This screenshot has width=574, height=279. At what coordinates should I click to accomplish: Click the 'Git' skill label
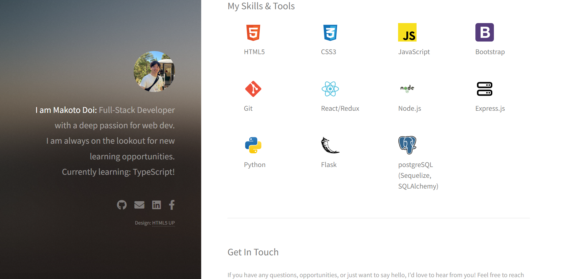248,108
